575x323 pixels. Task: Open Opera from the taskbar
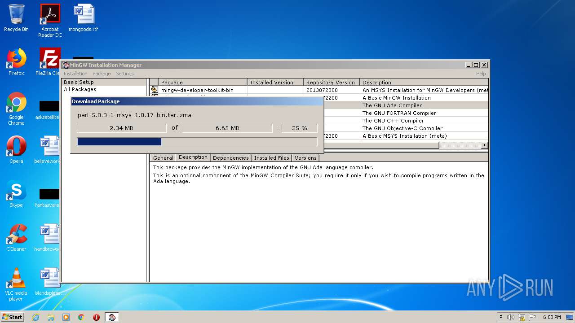[x=96, y=317]
